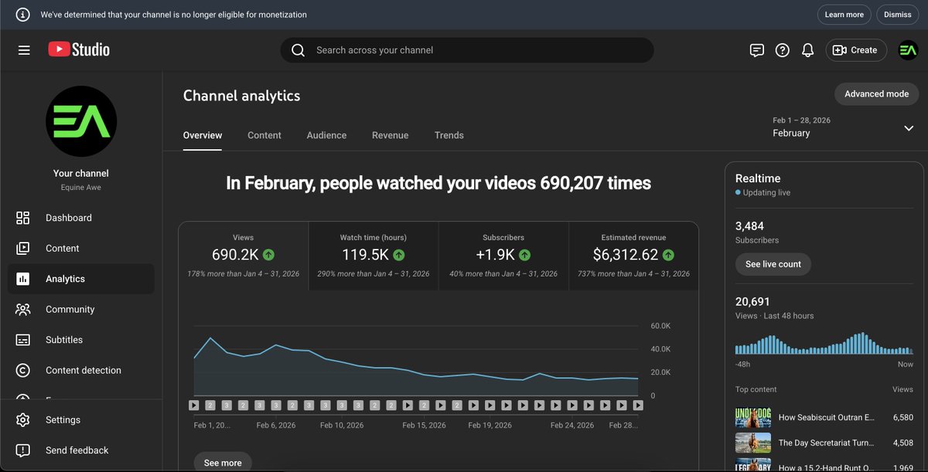Click the 'Updating live' status text

point(766,193)
